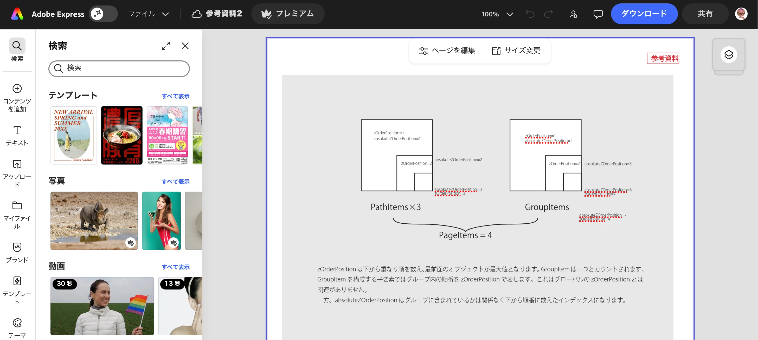
Task: Open the プレミアム crown button
Action: (287, 14)
